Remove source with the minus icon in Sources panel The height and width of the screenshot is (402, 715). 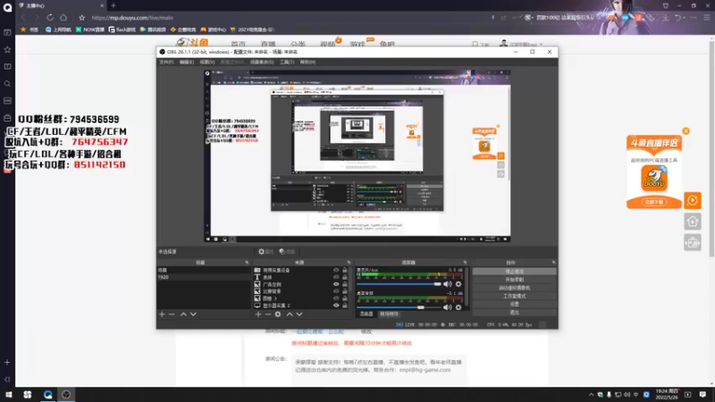click(x=268, y=314)
